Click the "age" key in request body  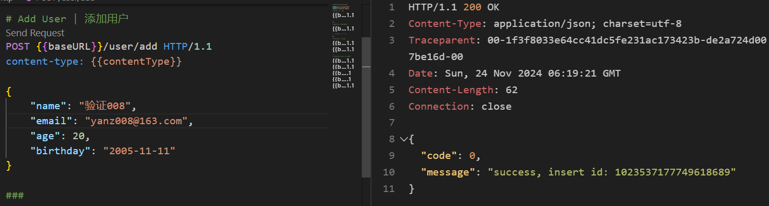(45, 136)
